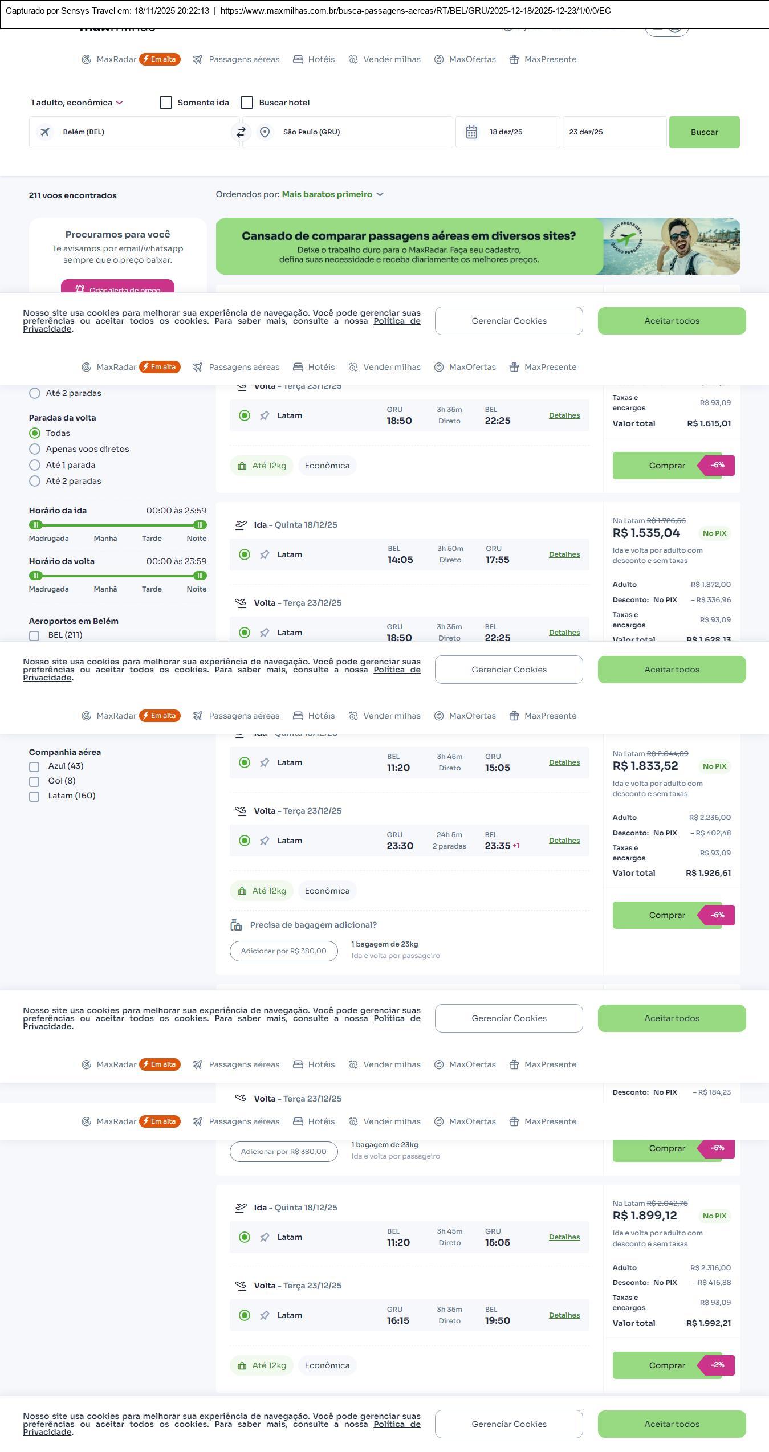The height and width of the screenshot is (1452, 769).
Task: Open the 1 adulto, econômica dropdown
Action: (77, 103)
